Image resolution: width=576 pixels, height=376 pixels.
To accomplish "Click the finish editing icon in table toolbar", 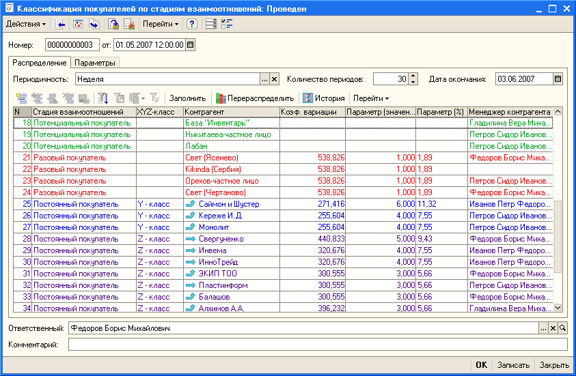I will pos(84,98).
